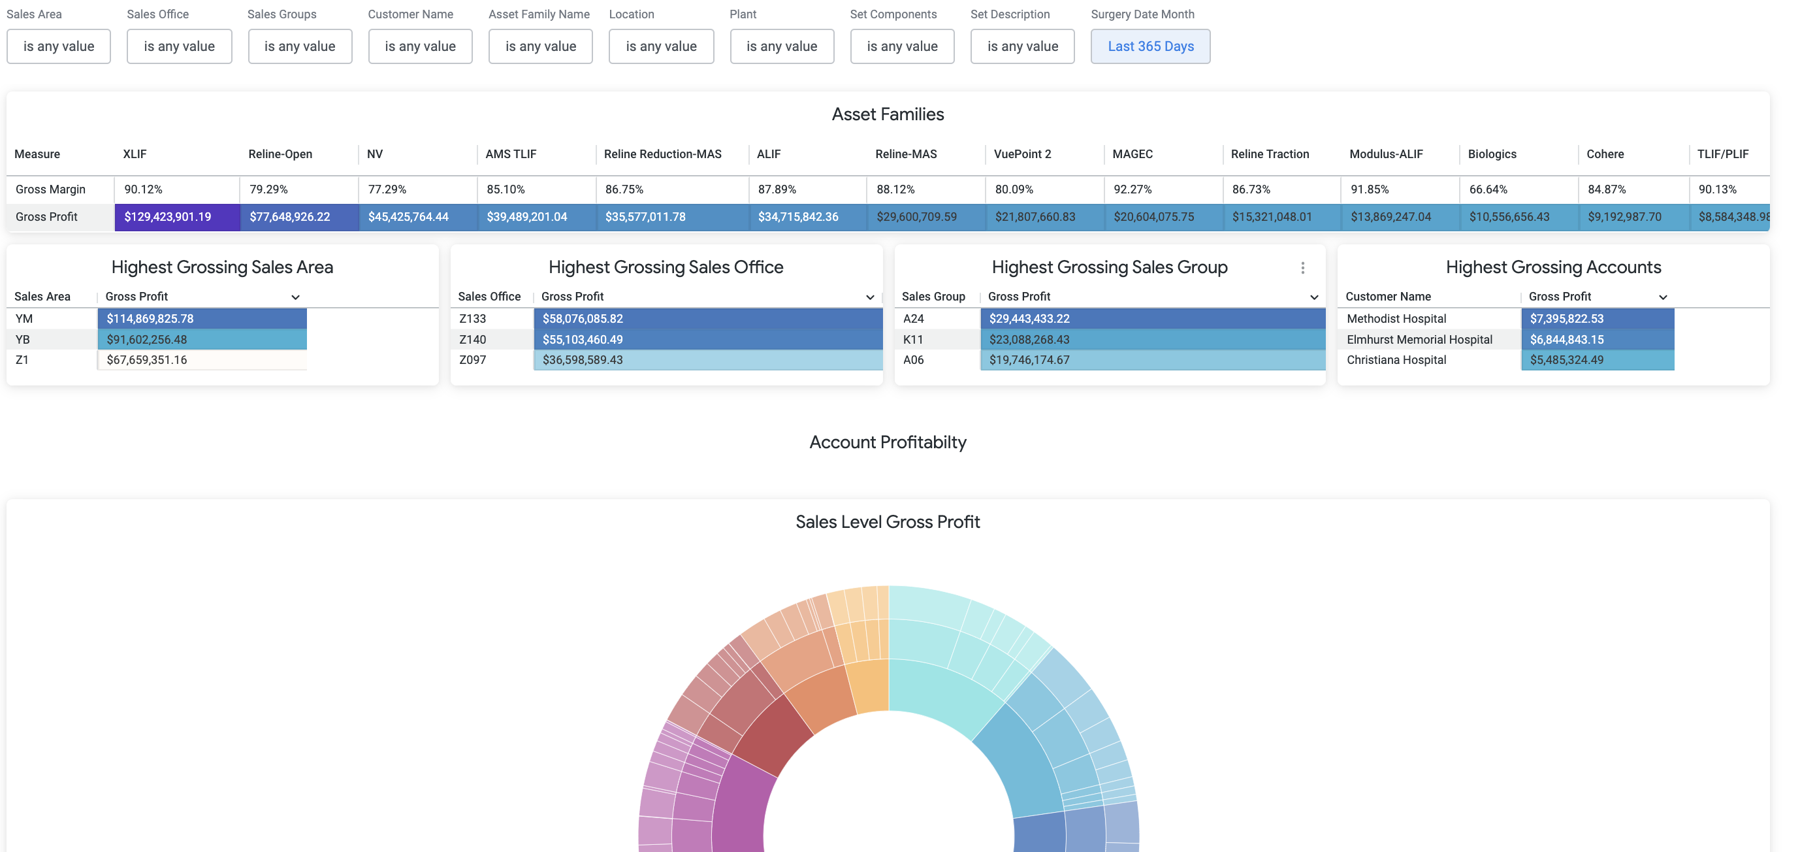Screen dimensions: 1800x852
Task: Click the Highest Grossing Accounts title
Action: click(1553, 267)
